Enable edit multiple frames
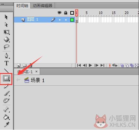This screenshot has height=130, width=139. [x=132, y=65]
